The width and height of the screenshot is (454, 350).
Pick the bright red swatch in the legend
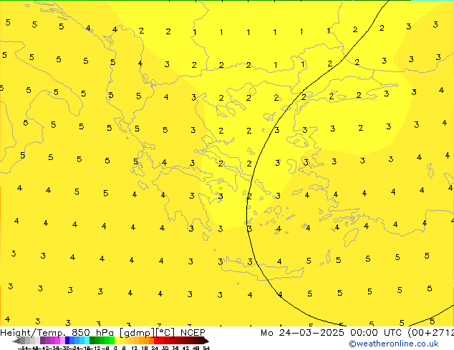pyautogui.click(x=156, y=341)
